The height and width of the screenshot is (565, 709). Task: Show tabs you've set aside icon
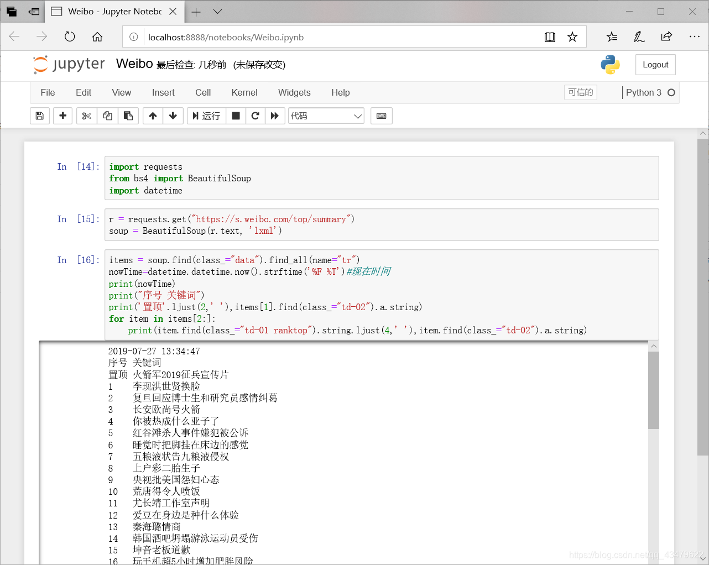(x=12, y=12)
